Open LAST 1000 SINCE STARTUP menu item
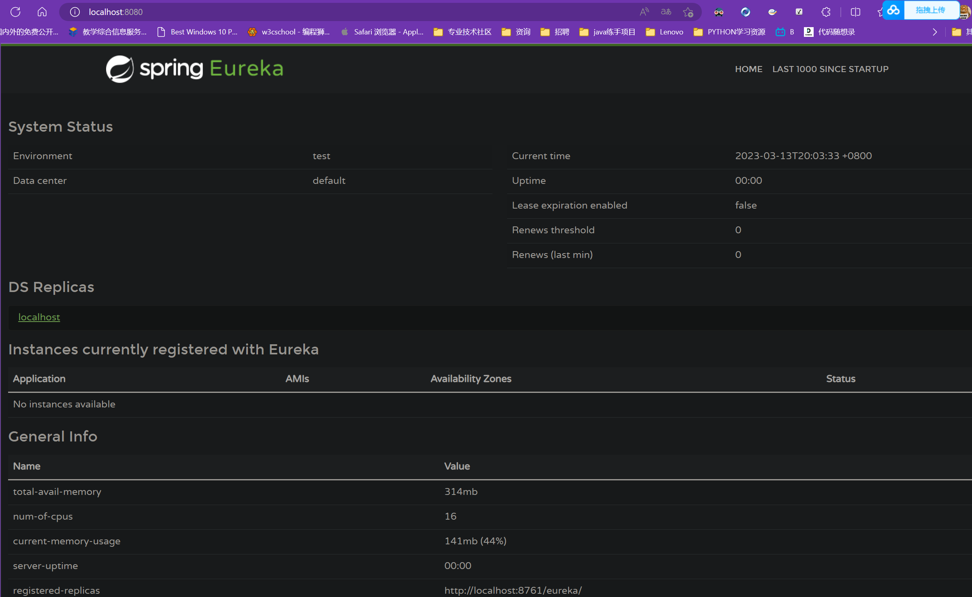This screenshot has height=597, width=972. [x=830, y=69]
